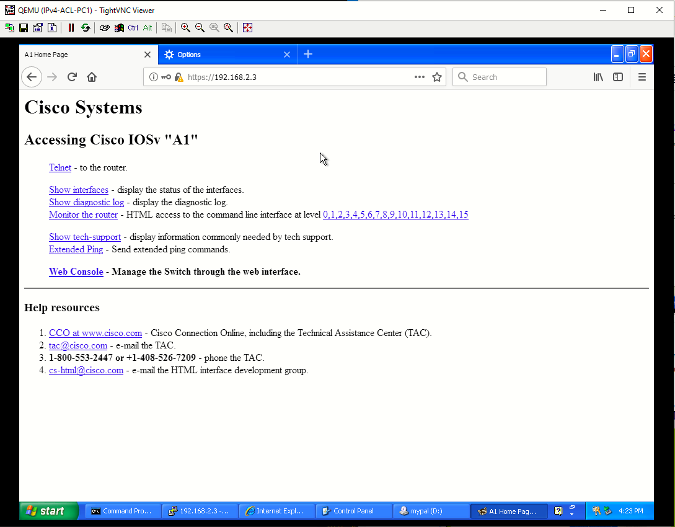Screen dimensions: 675x527
Task: Click the privilege levels 0-15 link
Action: pyautogui.click(x=395, y=215)
